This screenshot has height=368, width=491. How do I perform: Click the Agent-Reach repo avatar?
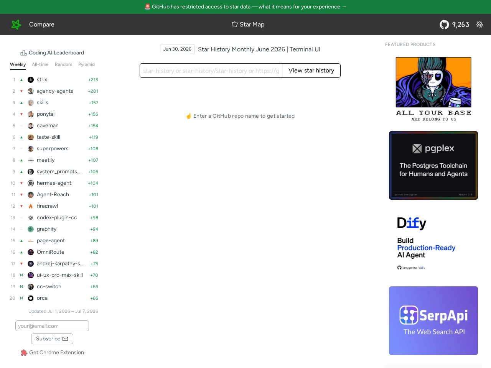pos(31,195)
